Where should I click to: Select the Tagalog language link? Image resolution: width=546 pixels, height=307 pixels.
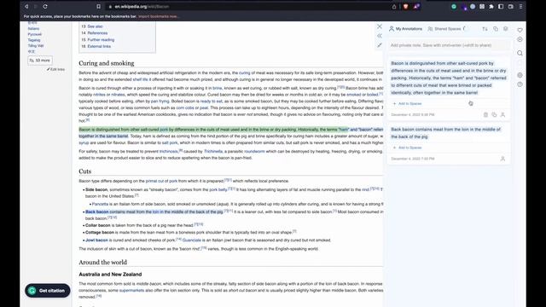(34, 40)
